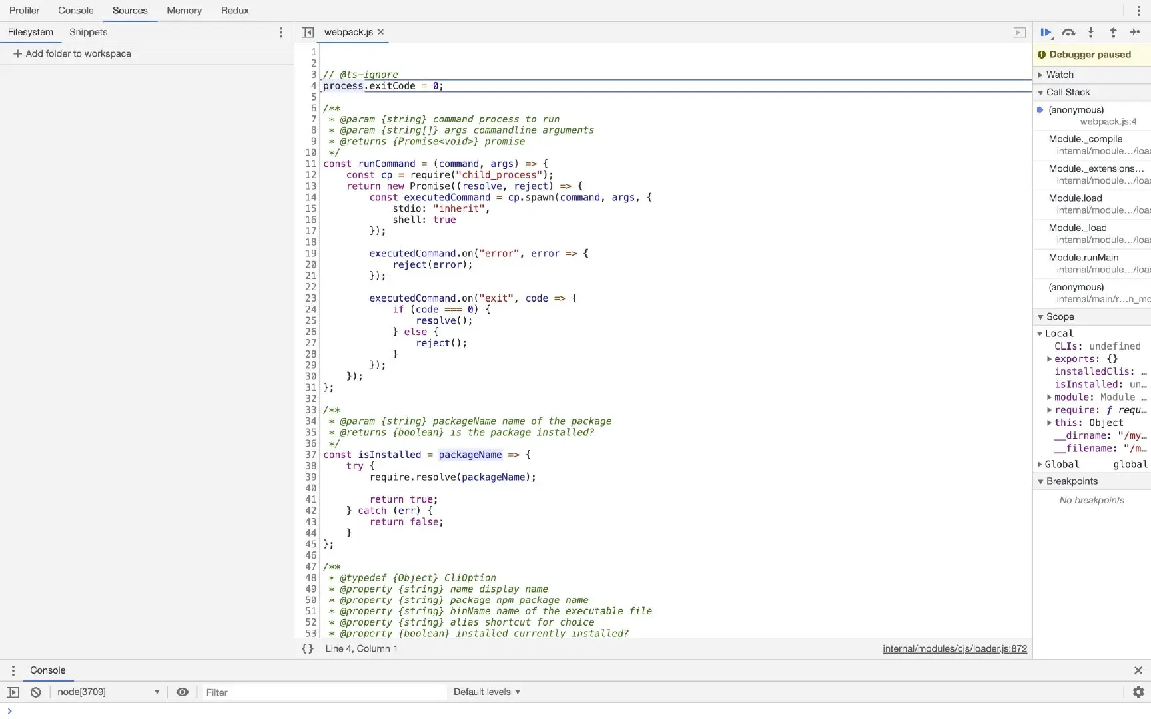The height and width of the screenshot is (719, 1151).
Task: Open DevTools main three-dot menu
Action: click(x=1138, y=11)
